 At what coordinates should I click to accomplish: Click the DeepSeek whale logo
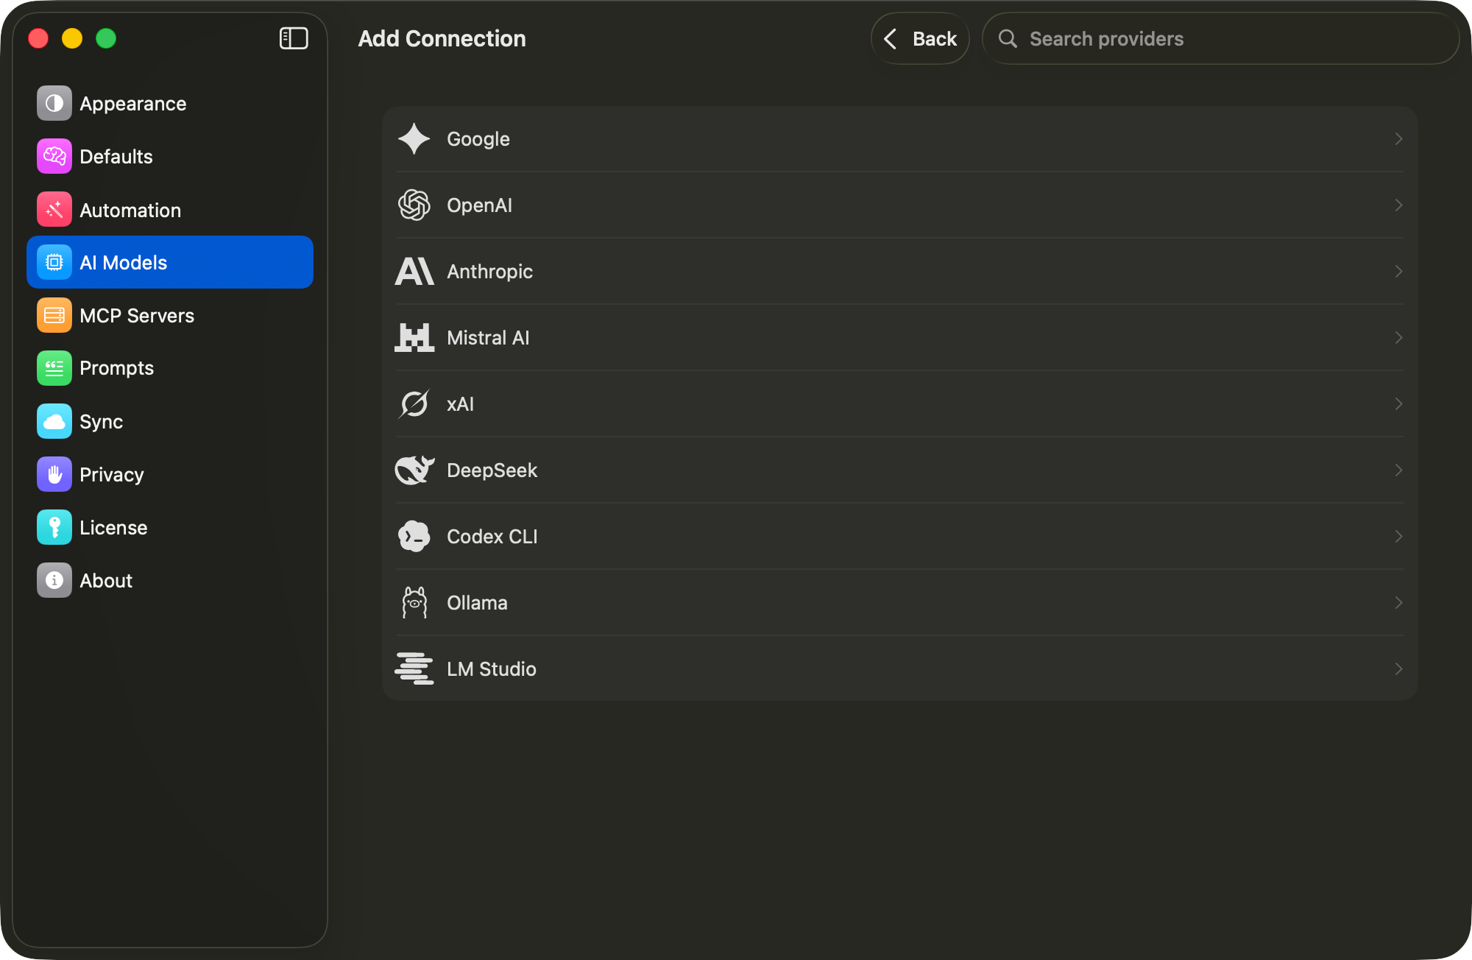pyautogui.click(x=414, y=470)
